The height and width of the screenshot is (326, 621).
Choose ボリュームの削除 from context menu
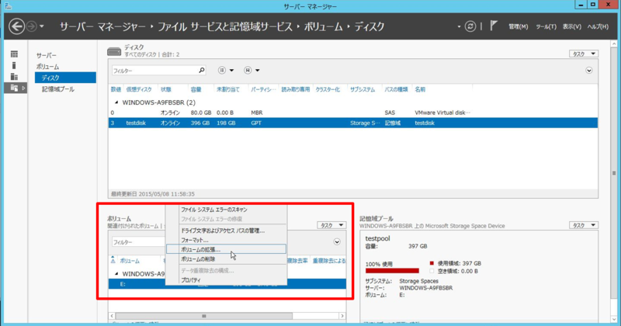click(198, 259)
